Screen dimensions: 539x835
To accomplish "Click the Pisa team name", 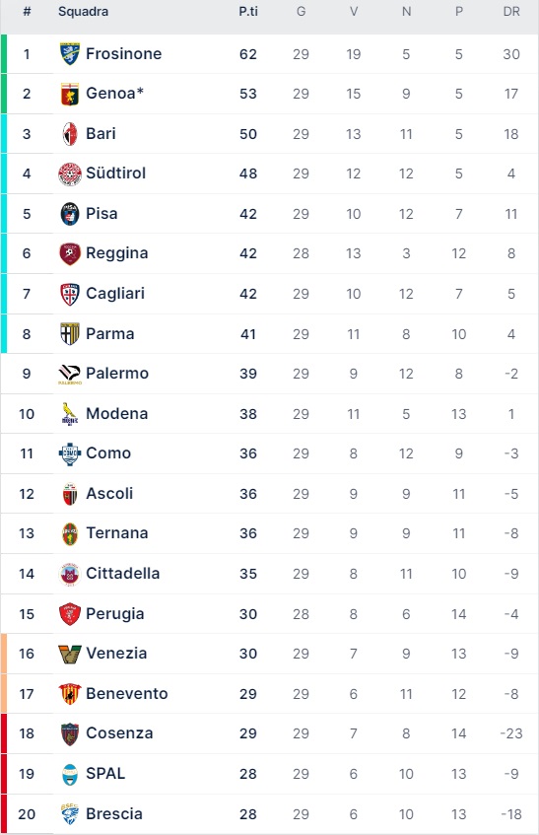I will (x=101, y=214).
